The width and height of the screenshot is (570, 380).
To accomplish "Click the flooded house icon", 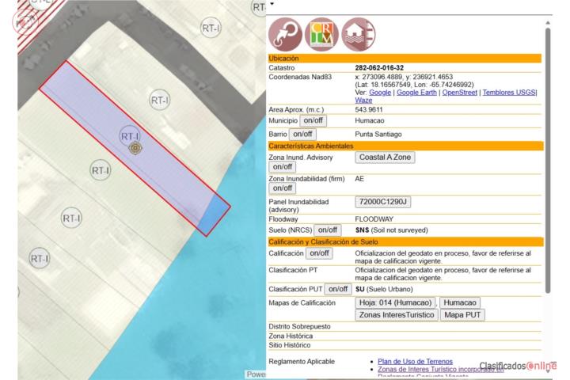I will click(359, 34).
